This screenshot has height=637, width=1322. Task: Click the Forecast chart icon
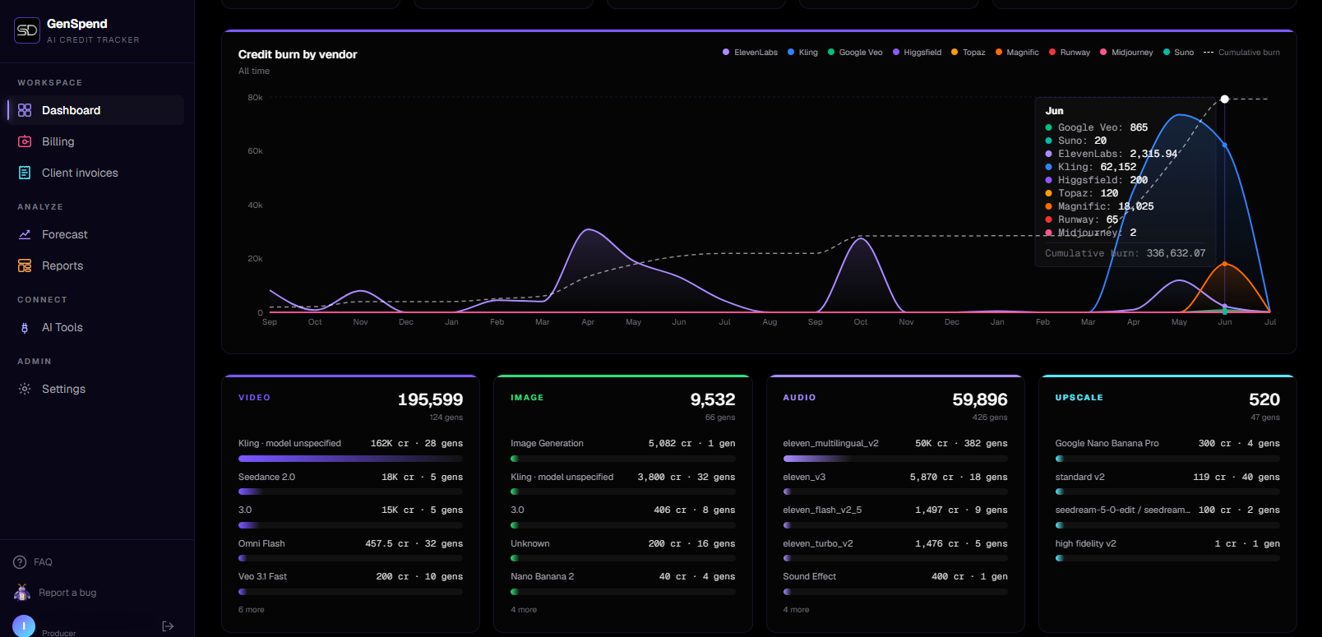(x=25, y=234)
